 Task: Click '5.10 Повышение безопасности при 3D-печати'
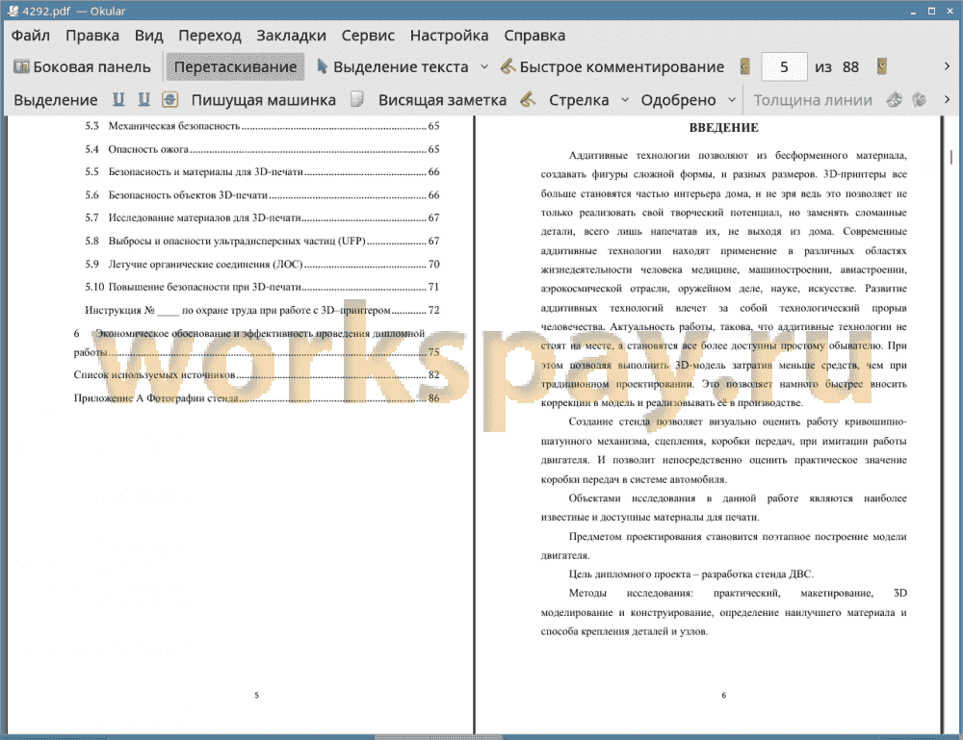click(262, 287)
